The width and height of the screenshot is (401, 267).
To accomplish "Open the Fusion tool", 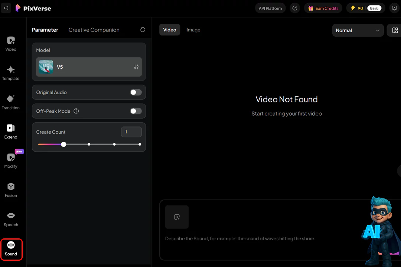I will [x=11, y=190].
